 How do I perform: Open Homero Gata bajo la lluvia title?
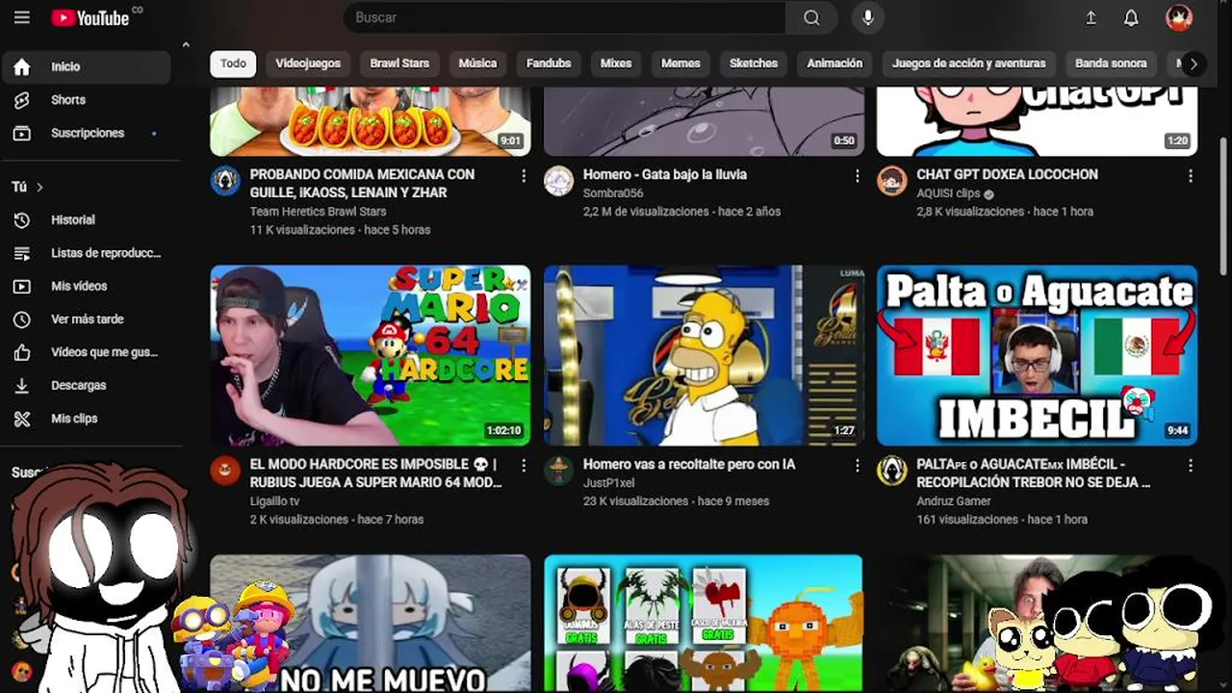pyautogui.click(x=665, y=174)
